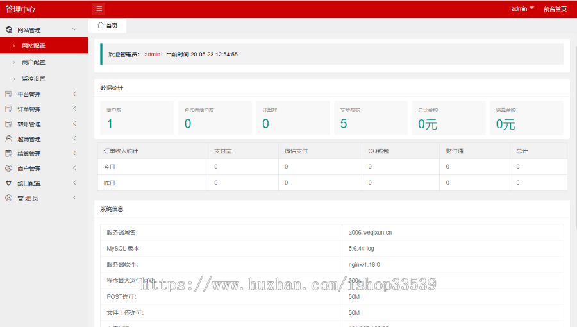Click the sidebar collapse hamburger icon
Image resolution: width=577 pixels, height=327 pixels.
pos(98,9)
